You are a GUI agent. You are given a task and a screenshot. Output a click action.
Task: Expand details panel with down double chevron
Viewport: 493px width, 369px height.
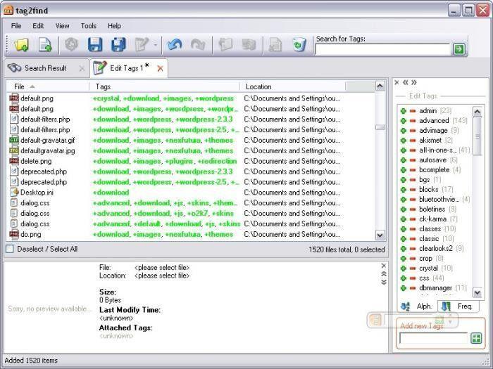[384, 282]
